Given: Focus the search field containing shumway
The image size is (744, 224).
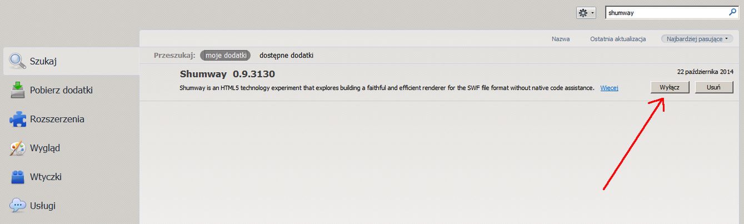Looking at the screenshot, I should [666, 12].
